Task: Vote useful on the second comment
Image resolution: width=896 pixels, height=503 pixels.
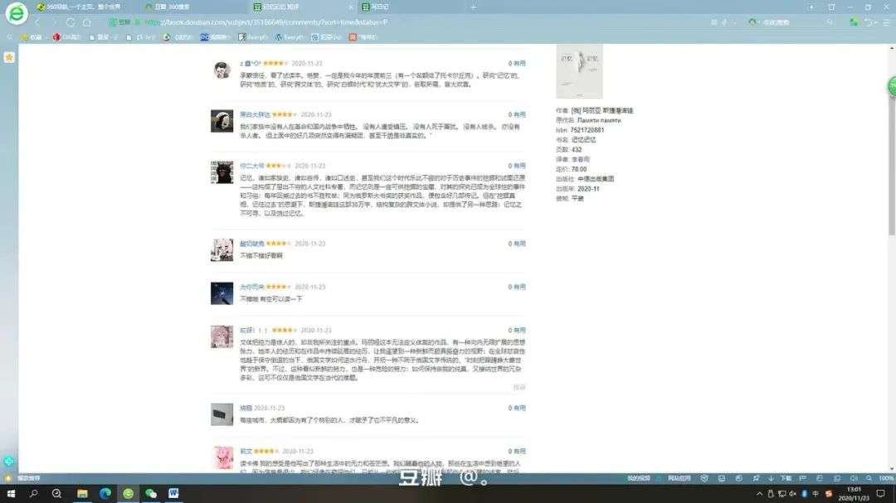Action: click(x=517, y=114)
